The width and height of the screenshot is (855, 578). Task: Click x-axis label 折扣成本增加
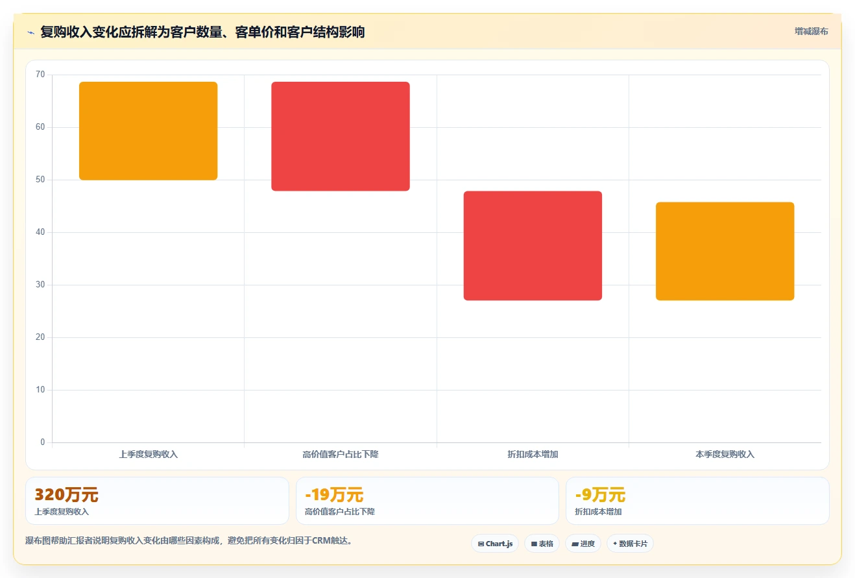533,455
